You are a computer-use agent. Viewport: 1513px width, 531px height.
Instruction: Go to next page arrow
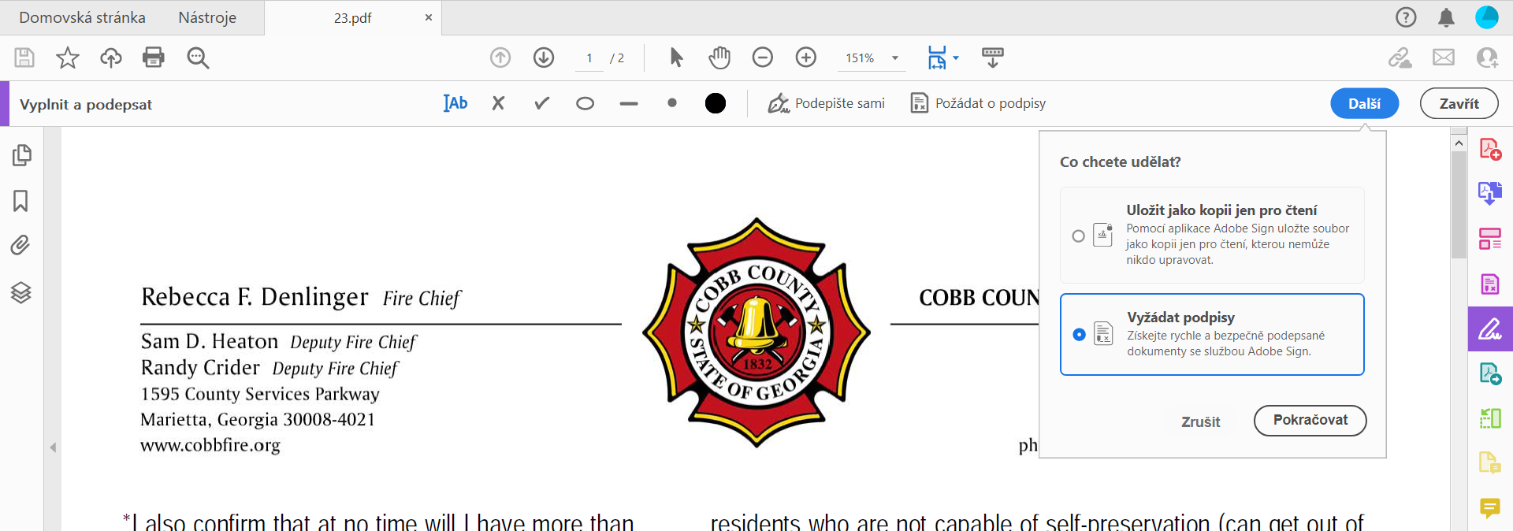coord(544,58)
